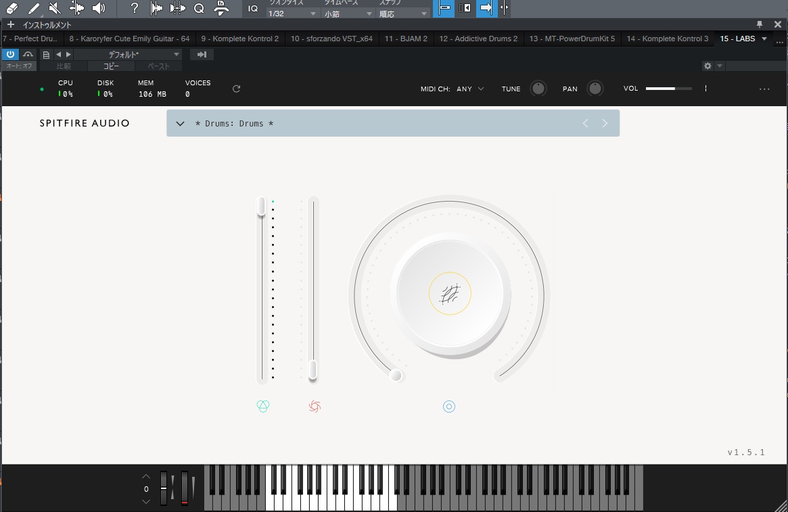
Task: Pin the instrument window with pin icon
Action: click(759, 24)
